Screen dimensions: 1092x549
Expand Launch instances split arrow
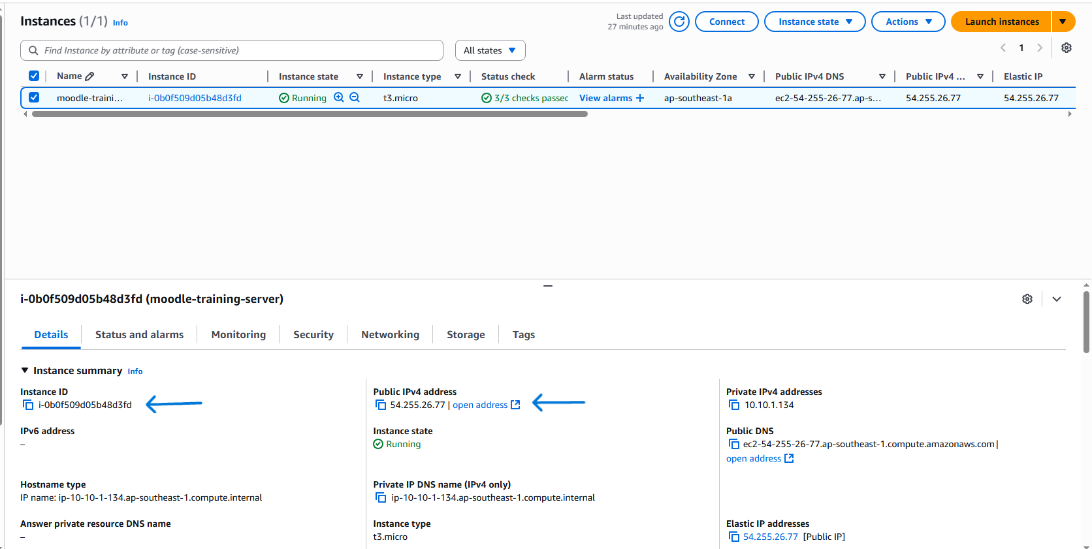[1063, 22]
